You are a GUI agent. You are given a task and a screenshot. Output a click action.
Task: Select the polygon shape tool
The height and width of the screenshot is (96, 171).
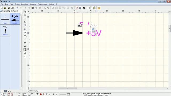(25, 22)
